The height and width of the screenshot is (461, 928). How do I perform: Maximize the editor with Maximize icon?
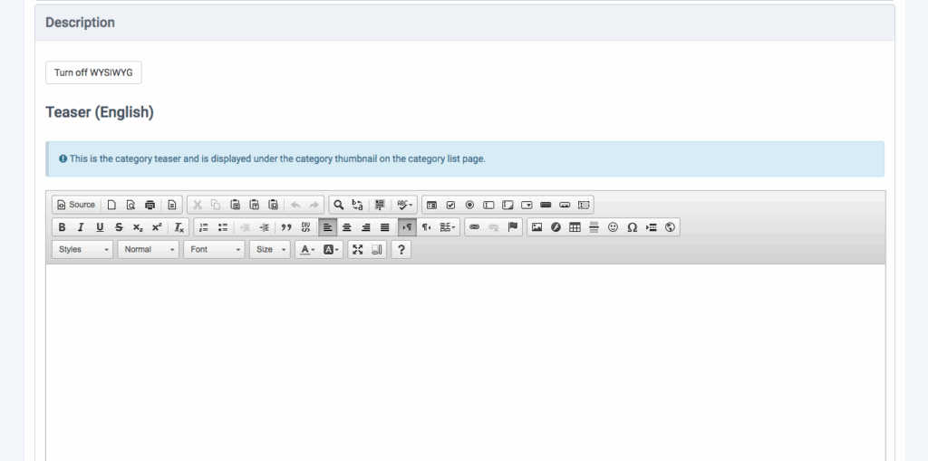[x=357, y=249]
